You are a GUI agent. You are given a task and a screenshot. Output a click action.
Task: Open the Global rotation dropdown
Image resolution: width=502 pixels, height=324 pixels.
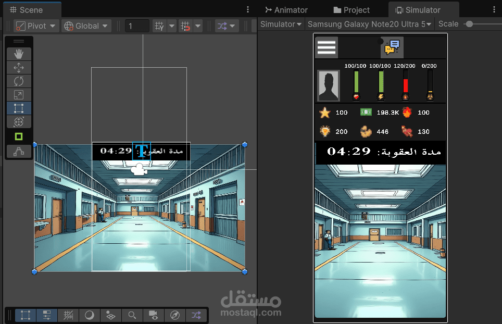pyautogui.click(x=86, y=26)
